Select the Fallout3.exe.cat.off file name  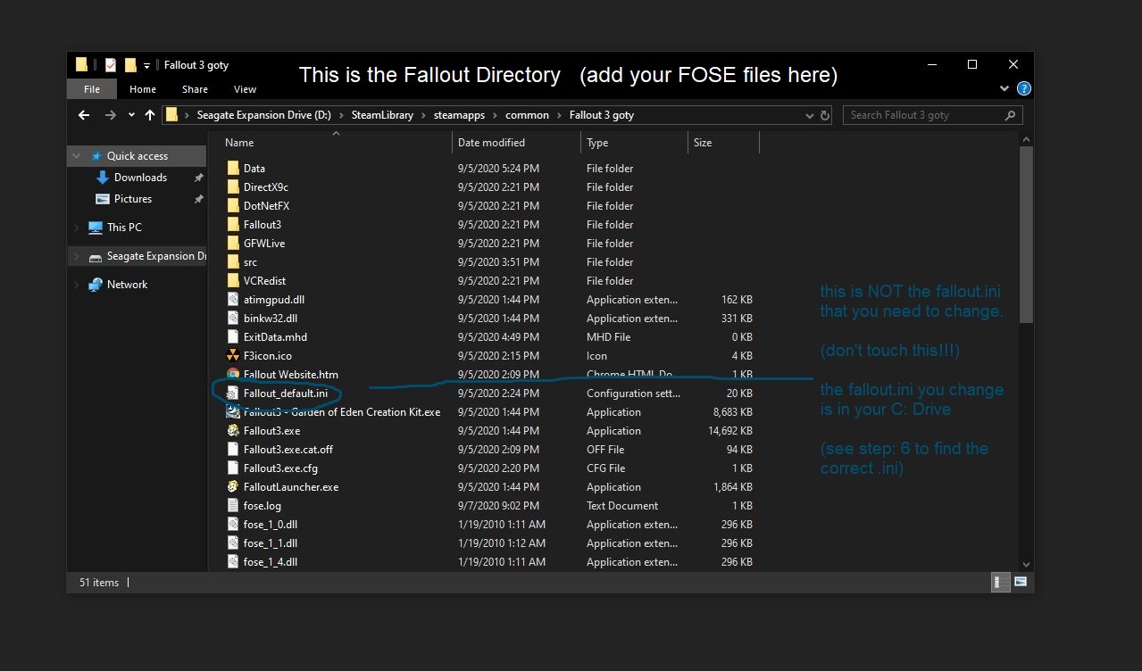click(288, 449)
